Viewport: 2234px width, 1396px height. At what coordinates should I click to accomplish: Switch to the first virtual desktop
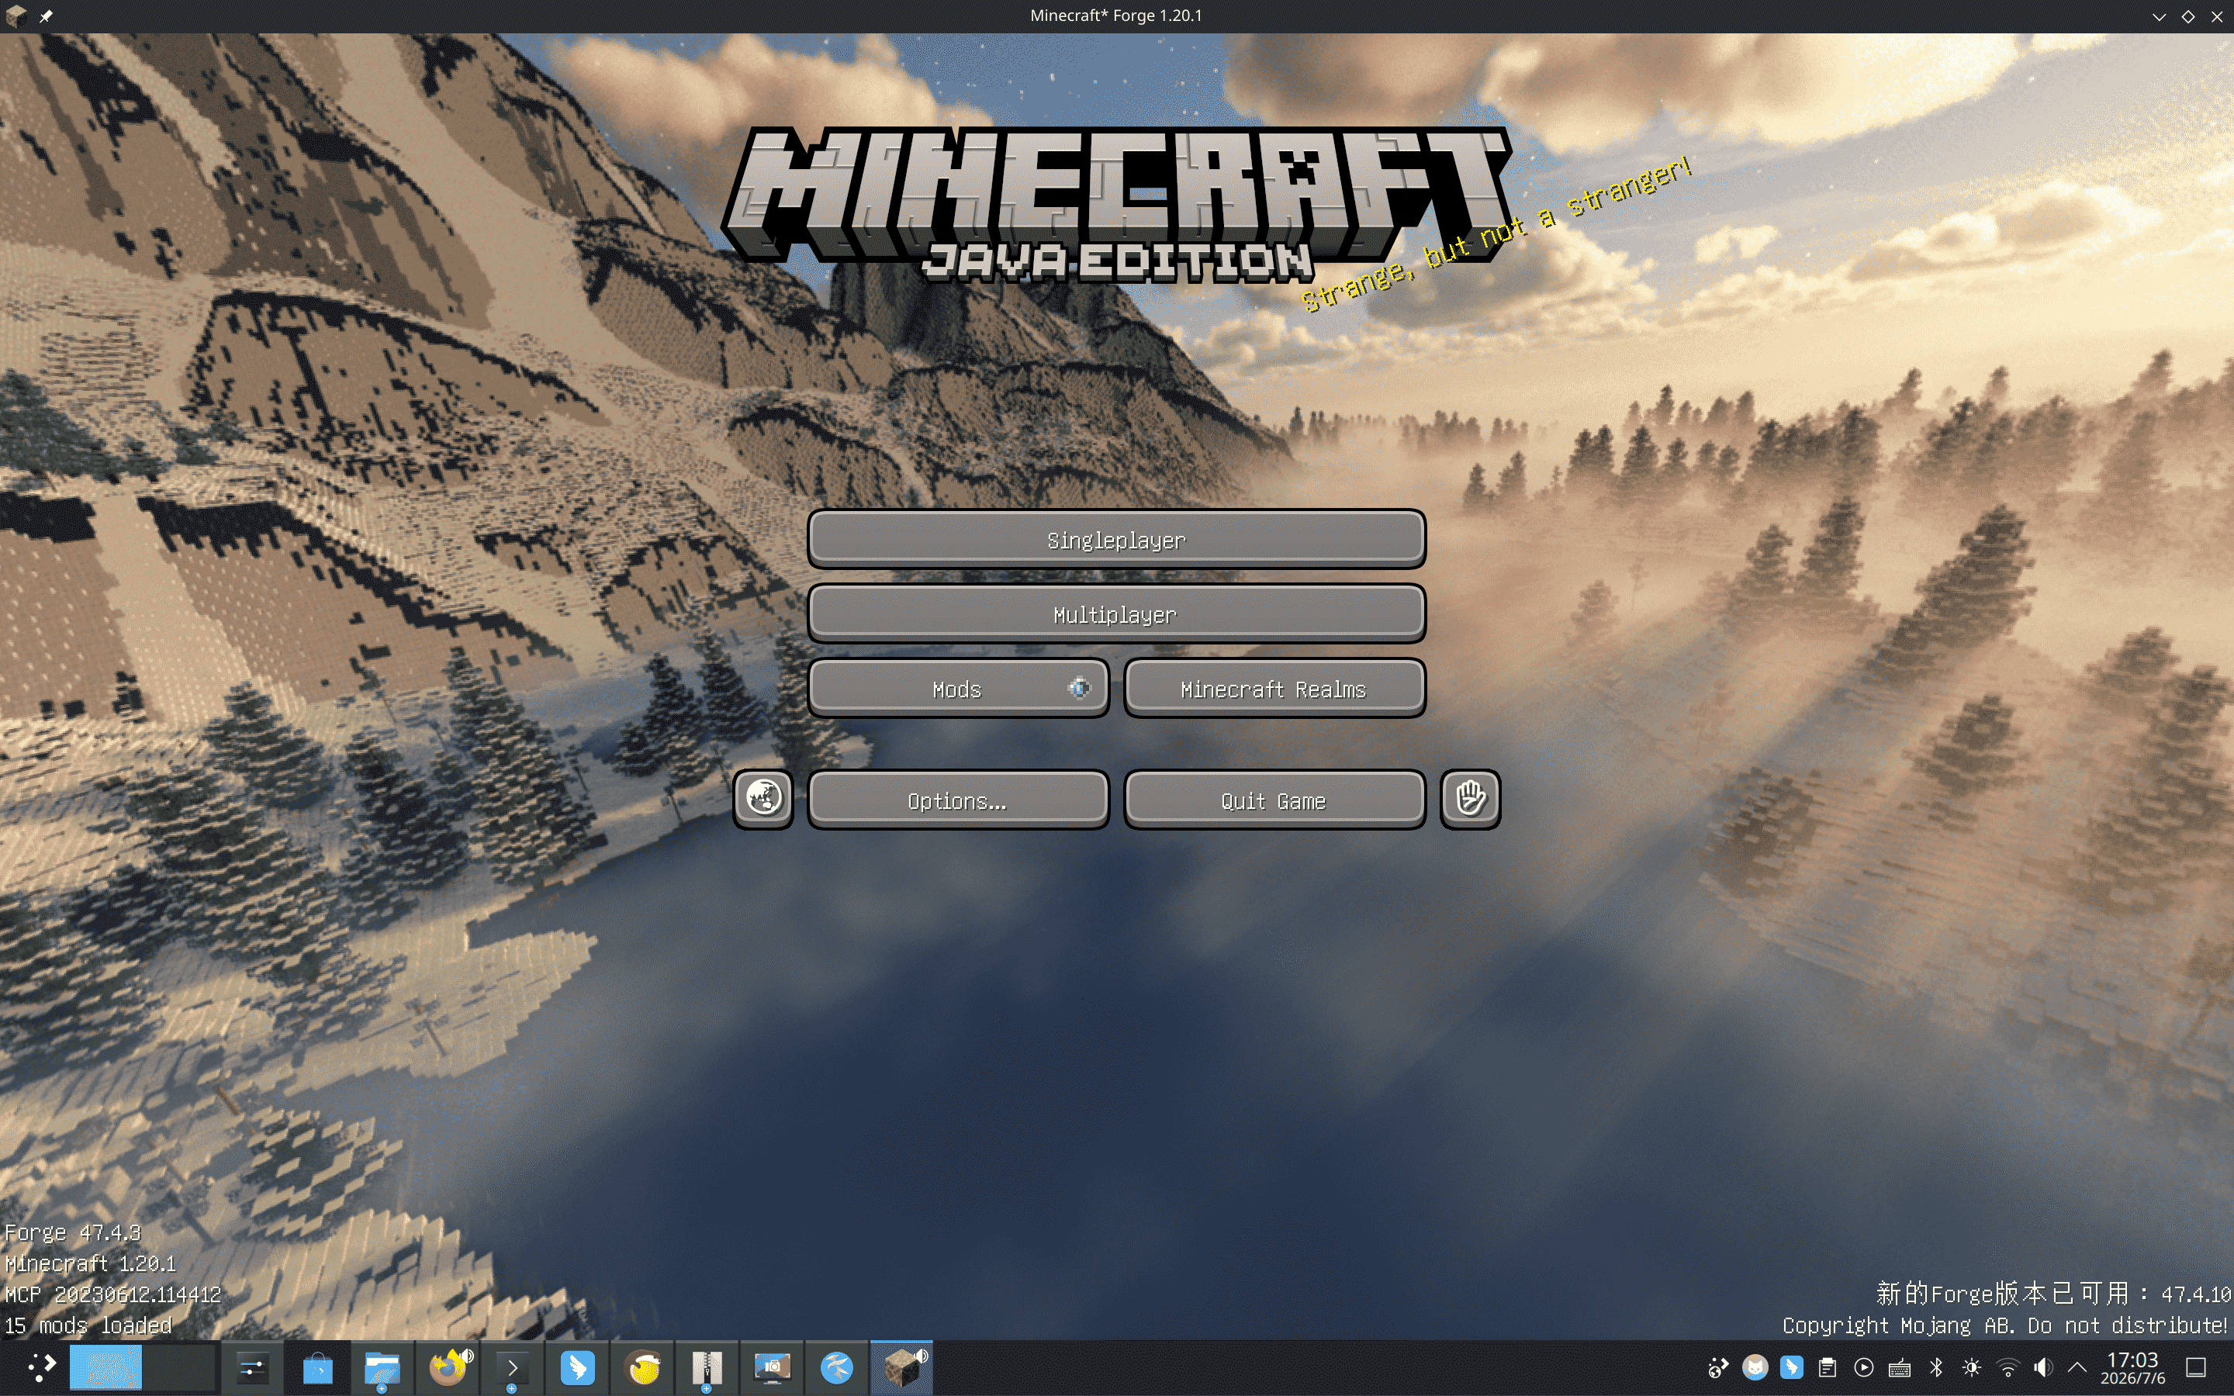point(105,1367)
